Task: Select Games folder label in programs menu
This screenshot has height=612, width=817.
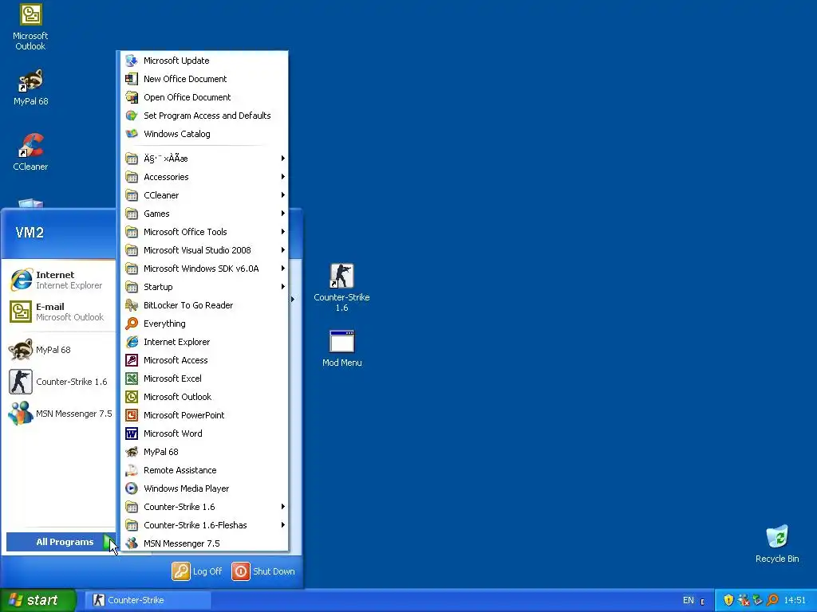Action: (156, 214)
